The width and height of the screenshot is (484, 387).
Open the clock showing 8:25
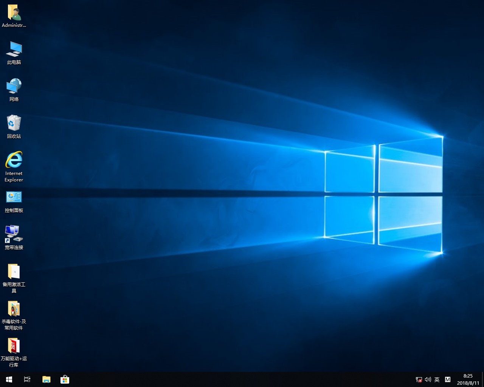[468, 379]
